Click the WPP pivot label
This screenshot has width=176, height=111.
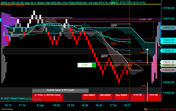104,56
